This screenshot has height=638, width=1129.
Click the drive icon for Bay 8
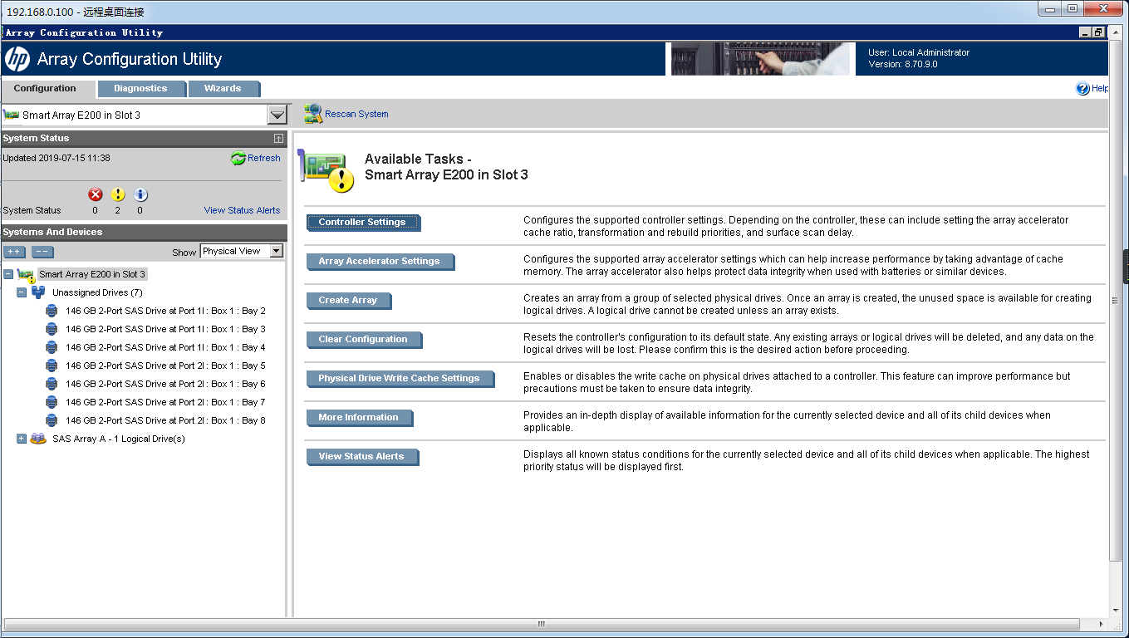[x=52, y=420]
